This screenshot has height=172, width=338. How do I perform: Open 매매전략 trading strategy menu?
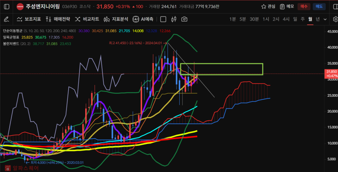click(58, 19)
